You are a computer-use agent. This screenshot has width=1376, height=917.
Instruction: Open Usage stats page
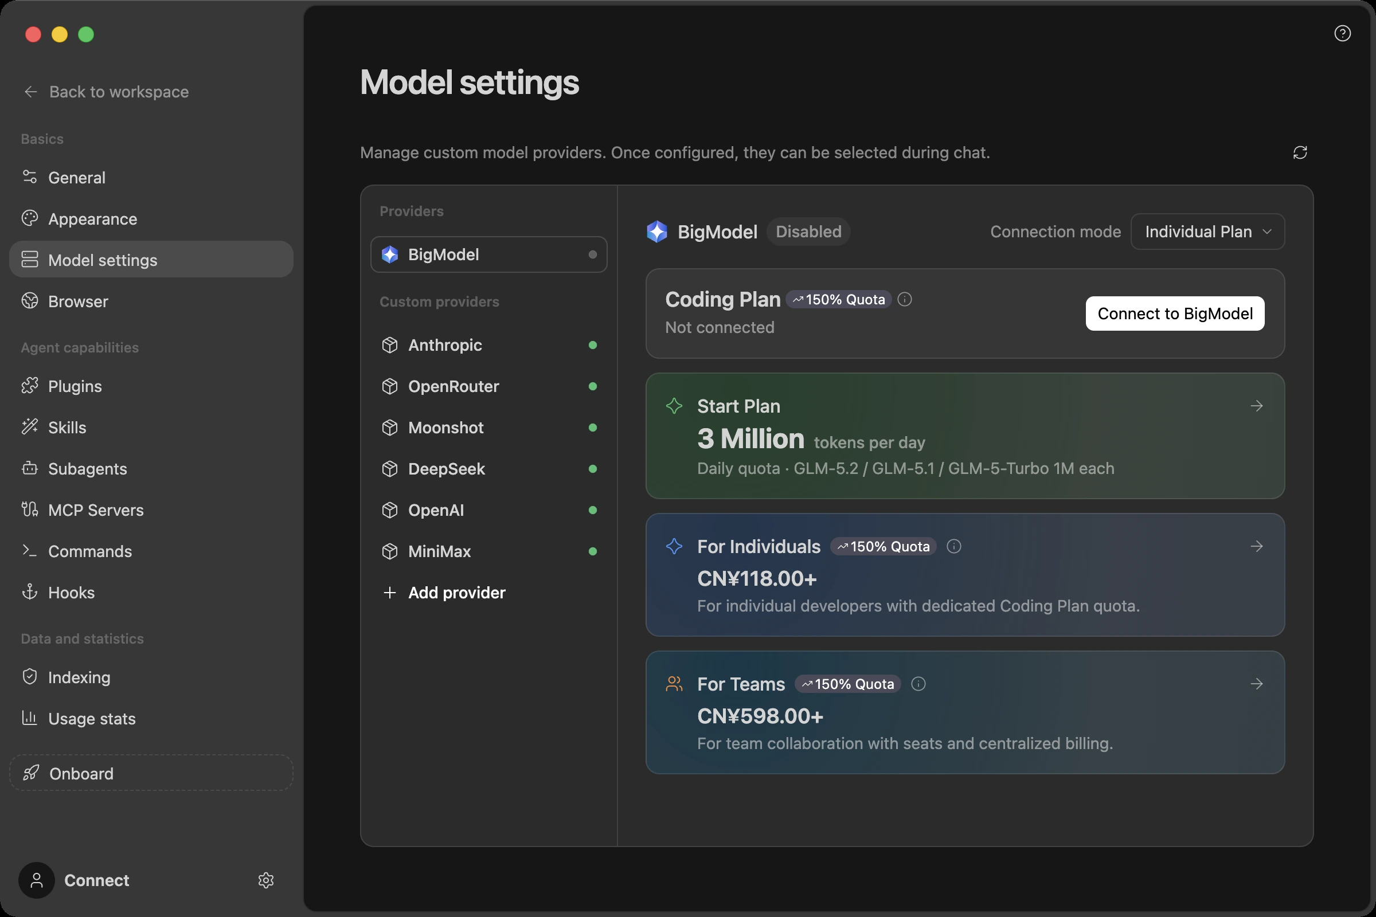[x=151, y=718]
